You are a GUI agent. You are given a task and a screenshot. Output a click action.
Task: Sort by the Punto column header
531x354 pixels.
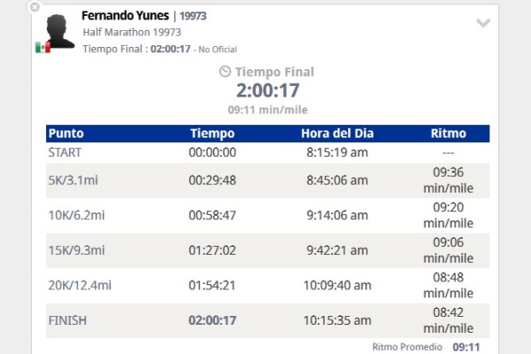[66, 134]
